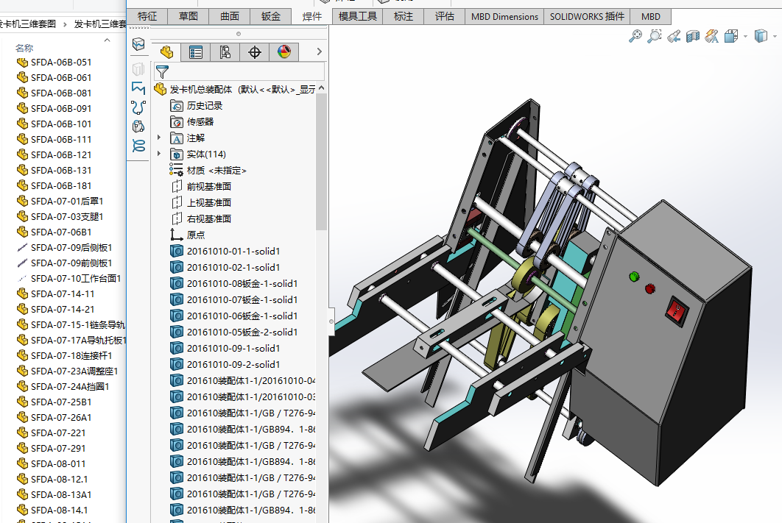Open the View Orientation dropdown arrow
Screen dimensions: 782x523
(x=745, y=35)
